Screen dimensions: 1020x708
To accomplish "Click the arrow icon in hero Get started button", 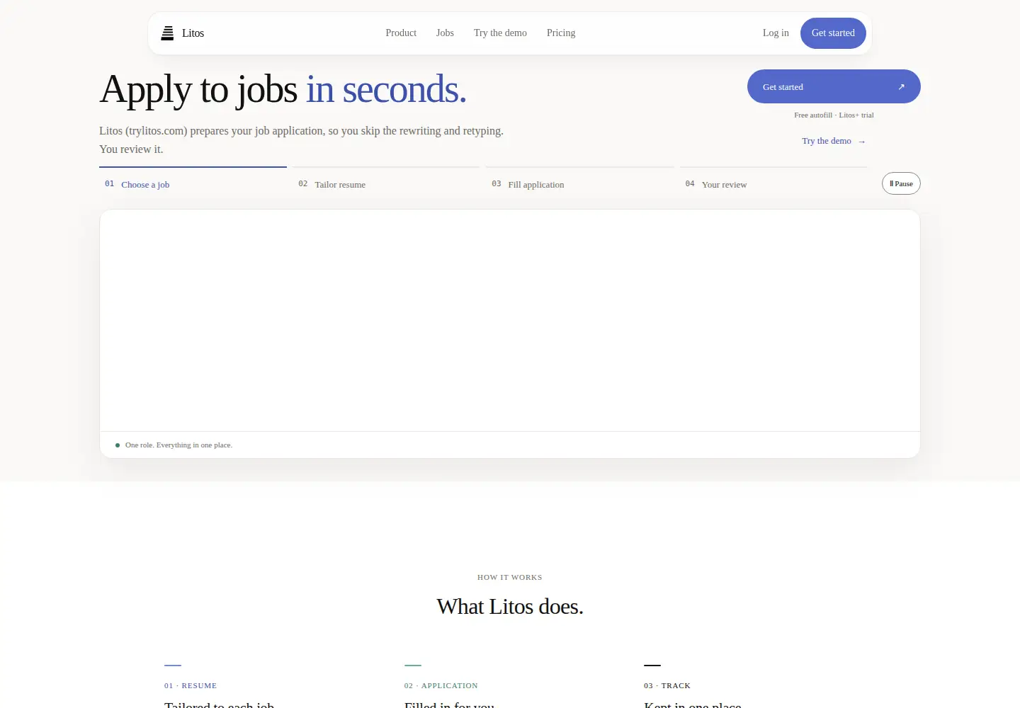I will [x=901, y=87].
